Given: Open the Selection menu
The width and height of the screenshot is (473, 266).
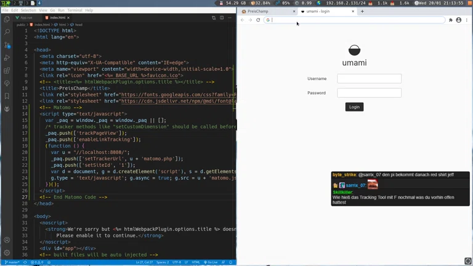Looking at the screenshot, I should [28, 10].
